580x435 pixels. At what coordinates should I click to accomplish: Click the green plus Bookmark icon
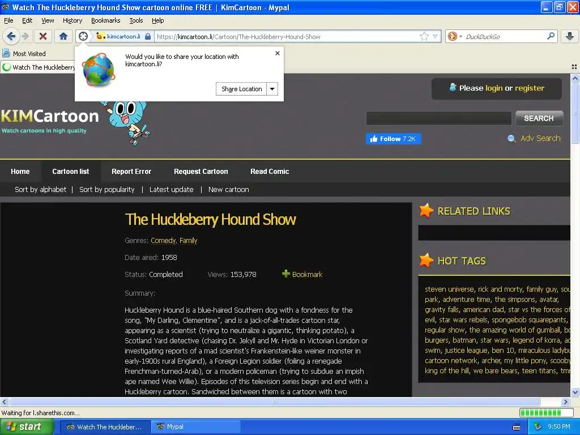tap(285, 274)
